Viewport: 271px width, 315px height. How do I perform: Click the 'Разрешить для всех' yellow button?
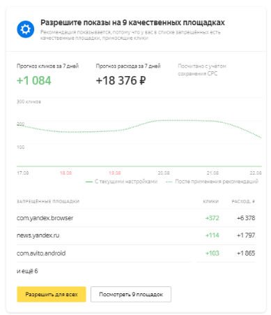(52, 294)
